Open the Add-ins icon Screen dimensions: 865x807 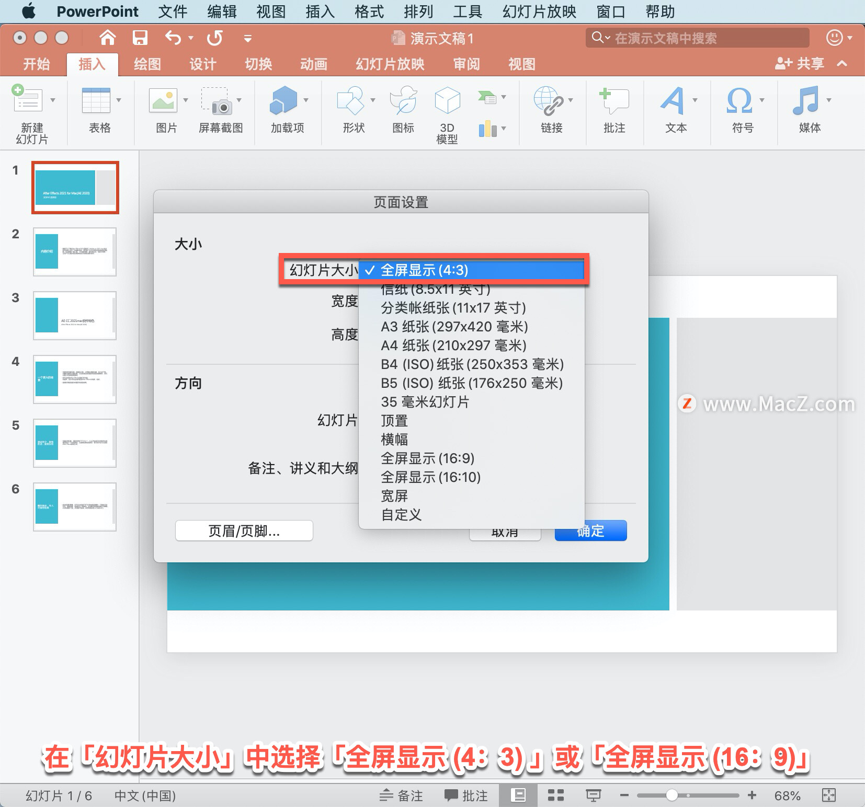(283, 100)
